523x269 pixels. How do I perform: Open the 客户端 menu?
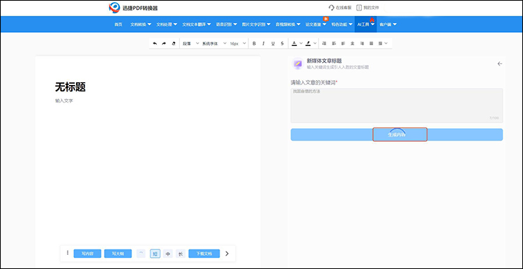(x=388, y=24)
